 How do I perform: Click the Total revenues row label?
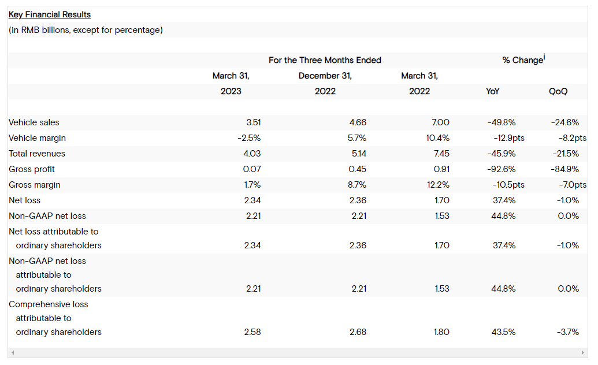point(36,154)
